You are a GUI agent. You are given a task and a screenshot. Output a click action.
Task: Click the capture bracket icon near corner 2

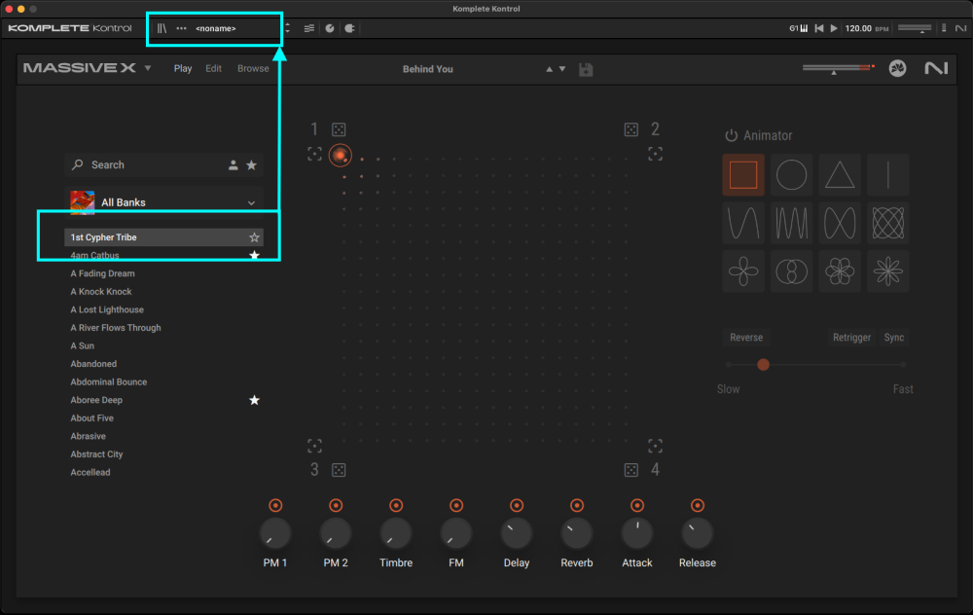pyautogui.click(x=655, y=154)
